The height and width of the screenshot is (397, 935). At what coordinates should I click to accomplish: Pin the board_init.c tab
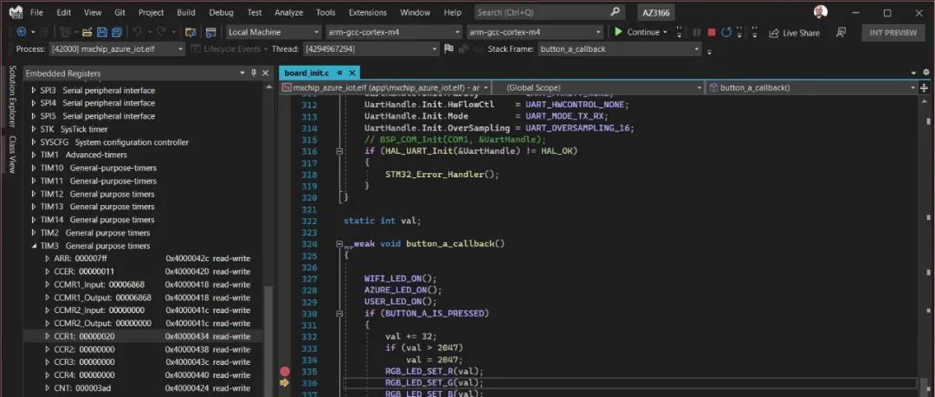tap(340, 73)
